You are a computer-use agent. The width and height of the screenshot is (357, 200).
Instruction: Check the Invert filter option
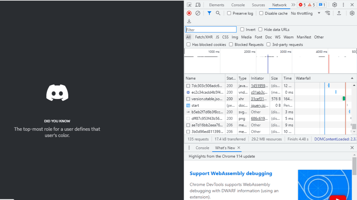tap(242, 29)
